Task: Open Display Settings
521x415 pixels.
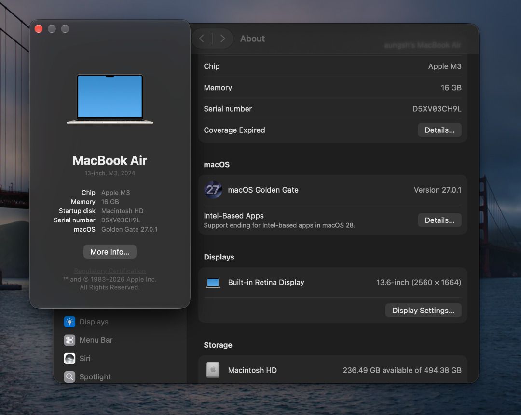Action: tap(424, 311)
